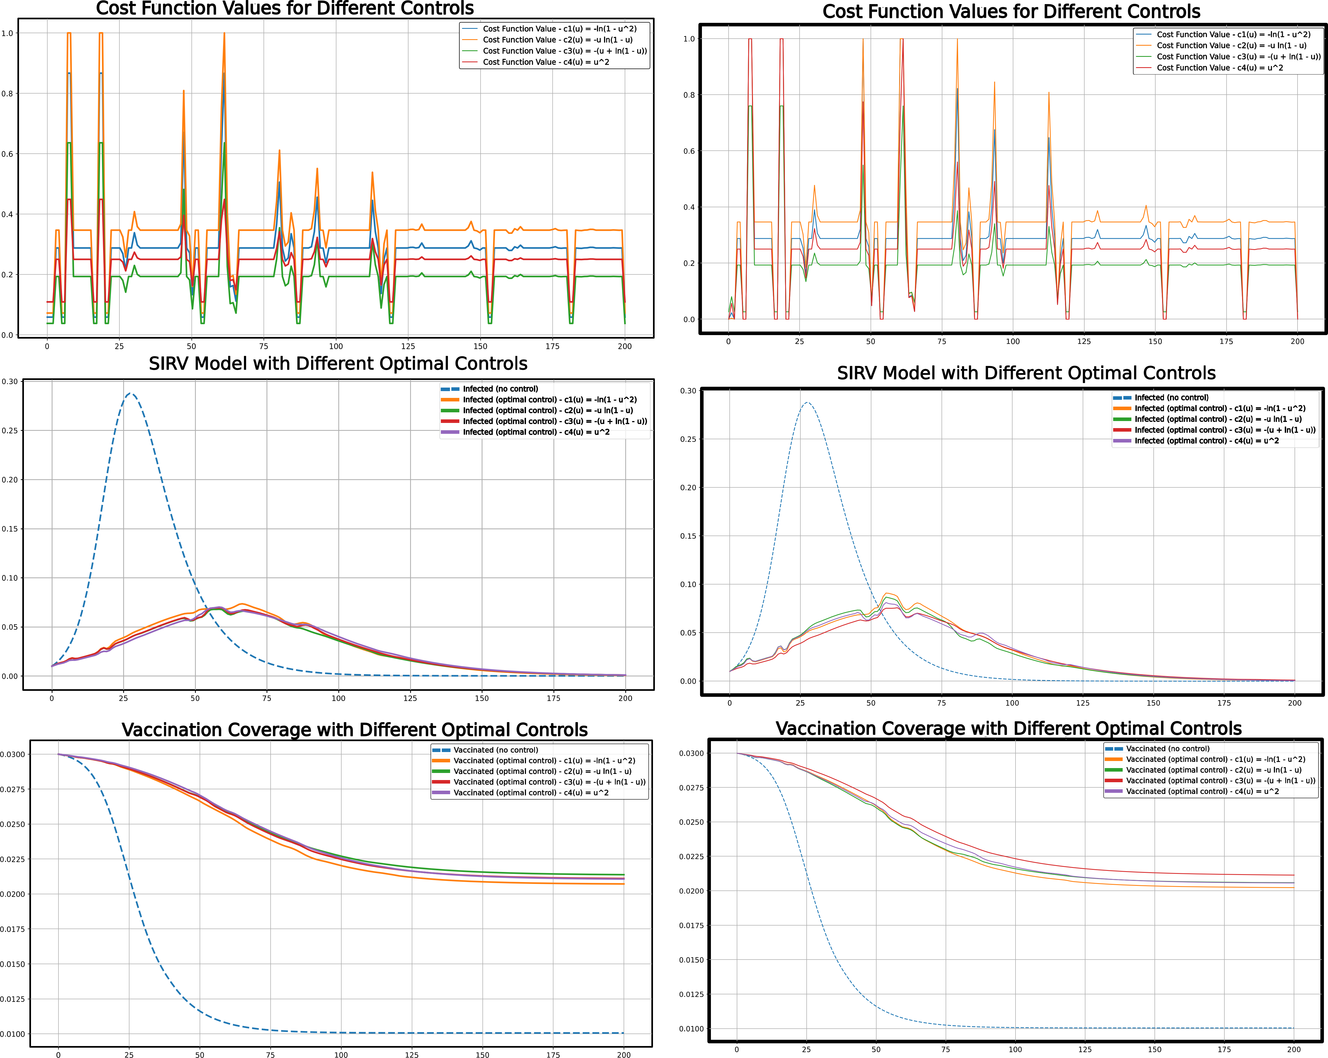
Task: Select the green c3(u) legend entry in top-left plot
Action: [565, 51]
